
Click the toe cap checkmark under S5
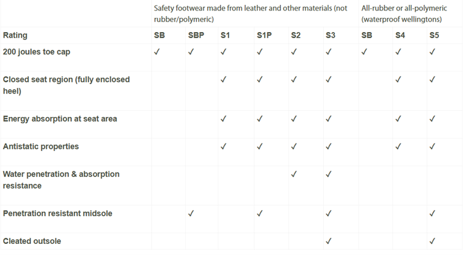pos(432,52)
